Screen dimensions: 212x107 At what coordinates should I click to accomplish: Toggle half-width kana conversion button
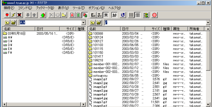click(x=114, y=15)
